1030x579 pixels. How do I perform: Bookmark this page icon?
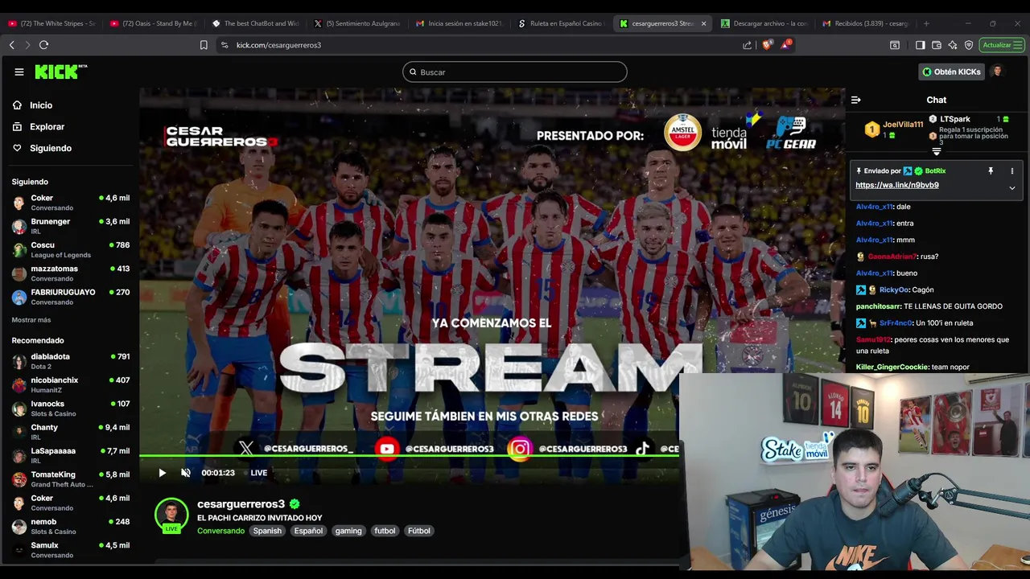(204, 45)
